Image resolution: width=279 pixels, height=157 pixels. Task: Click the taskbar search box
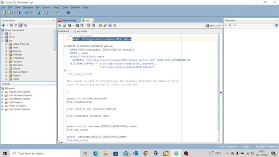pyautogui.click(x=45, y=153)
